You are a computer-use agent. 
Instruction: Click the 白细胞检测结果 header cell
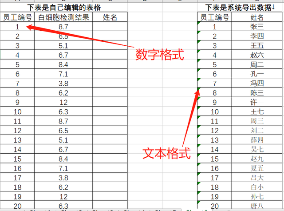(x=63, y=17)
